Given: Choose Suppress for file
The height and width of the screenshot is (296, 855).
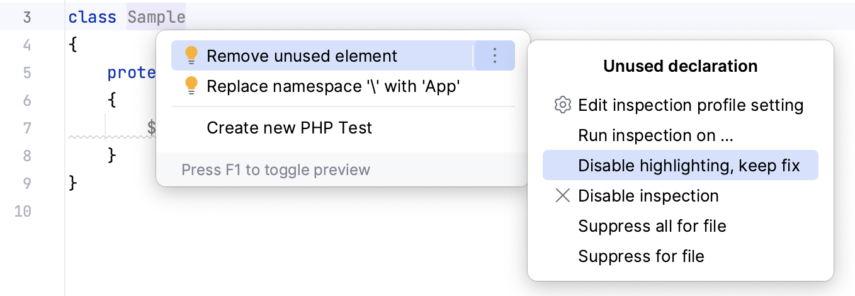Looking at the screenshot, I should click(x=641, y=256).
